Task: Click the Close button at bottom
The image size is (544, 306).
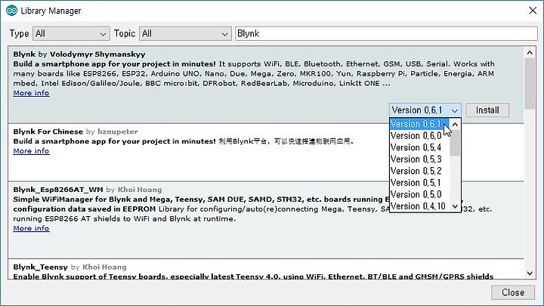Action: pos(513,292)
